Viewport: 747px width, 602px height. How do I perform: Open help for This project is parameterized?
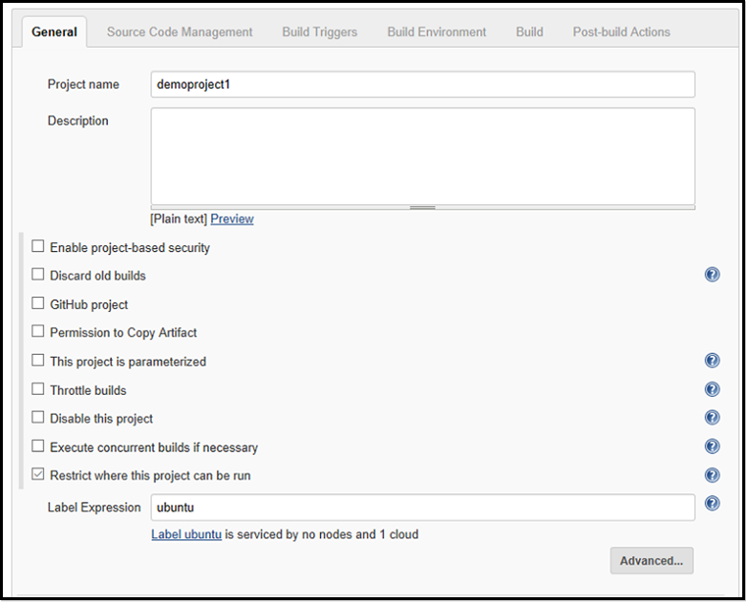[x=712, y=361]
